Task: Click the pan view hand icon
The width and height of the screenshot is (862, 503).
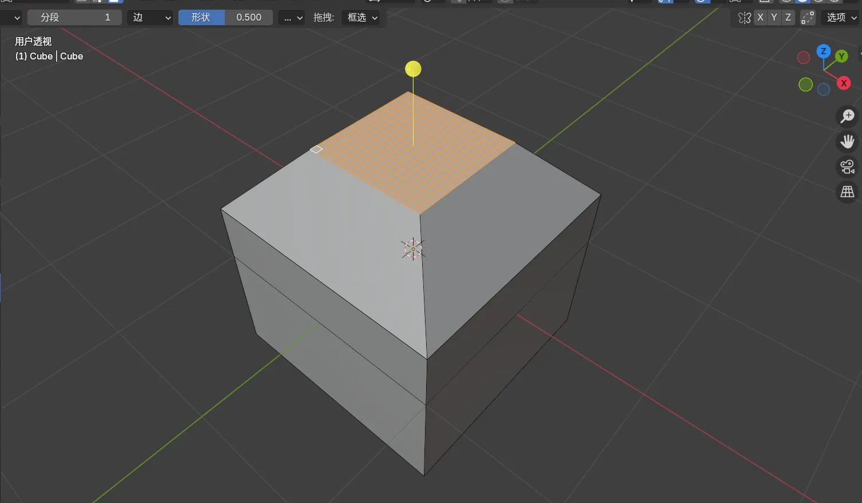Action: click(847, 141)
